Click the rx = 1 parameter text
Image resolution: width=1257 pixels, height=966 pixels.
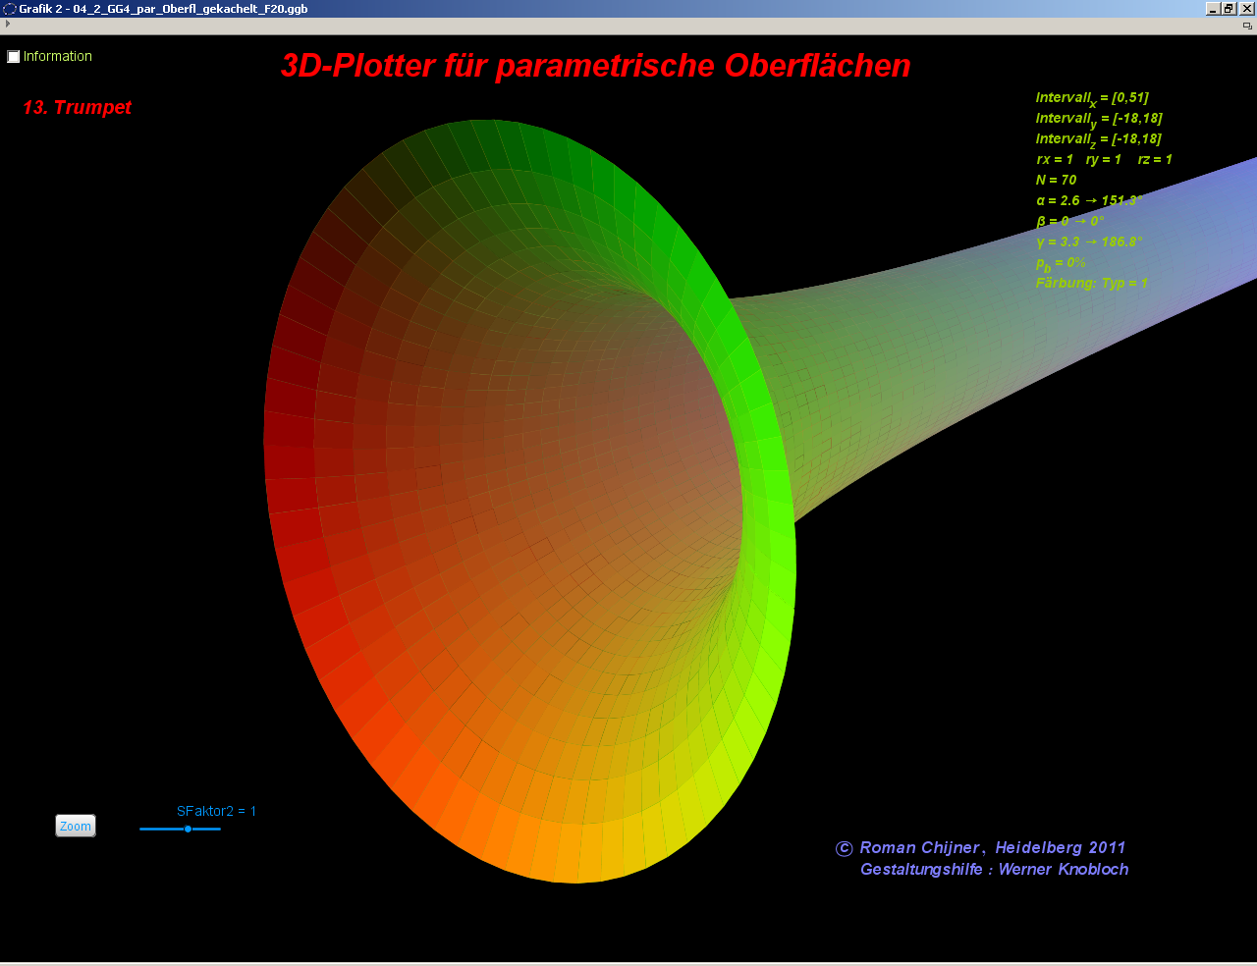point(1055,159)
